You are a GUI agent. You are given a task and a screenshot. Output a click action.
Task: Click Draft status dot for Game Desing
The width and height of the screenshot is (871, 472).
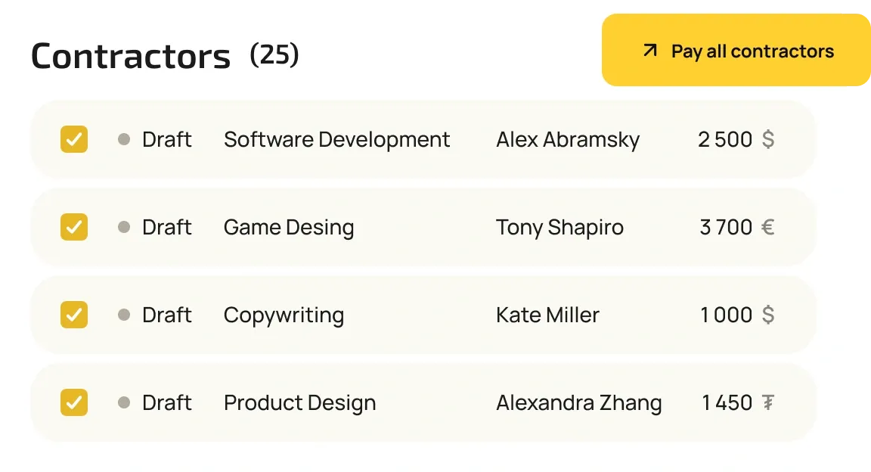click(x=124, y=228)
